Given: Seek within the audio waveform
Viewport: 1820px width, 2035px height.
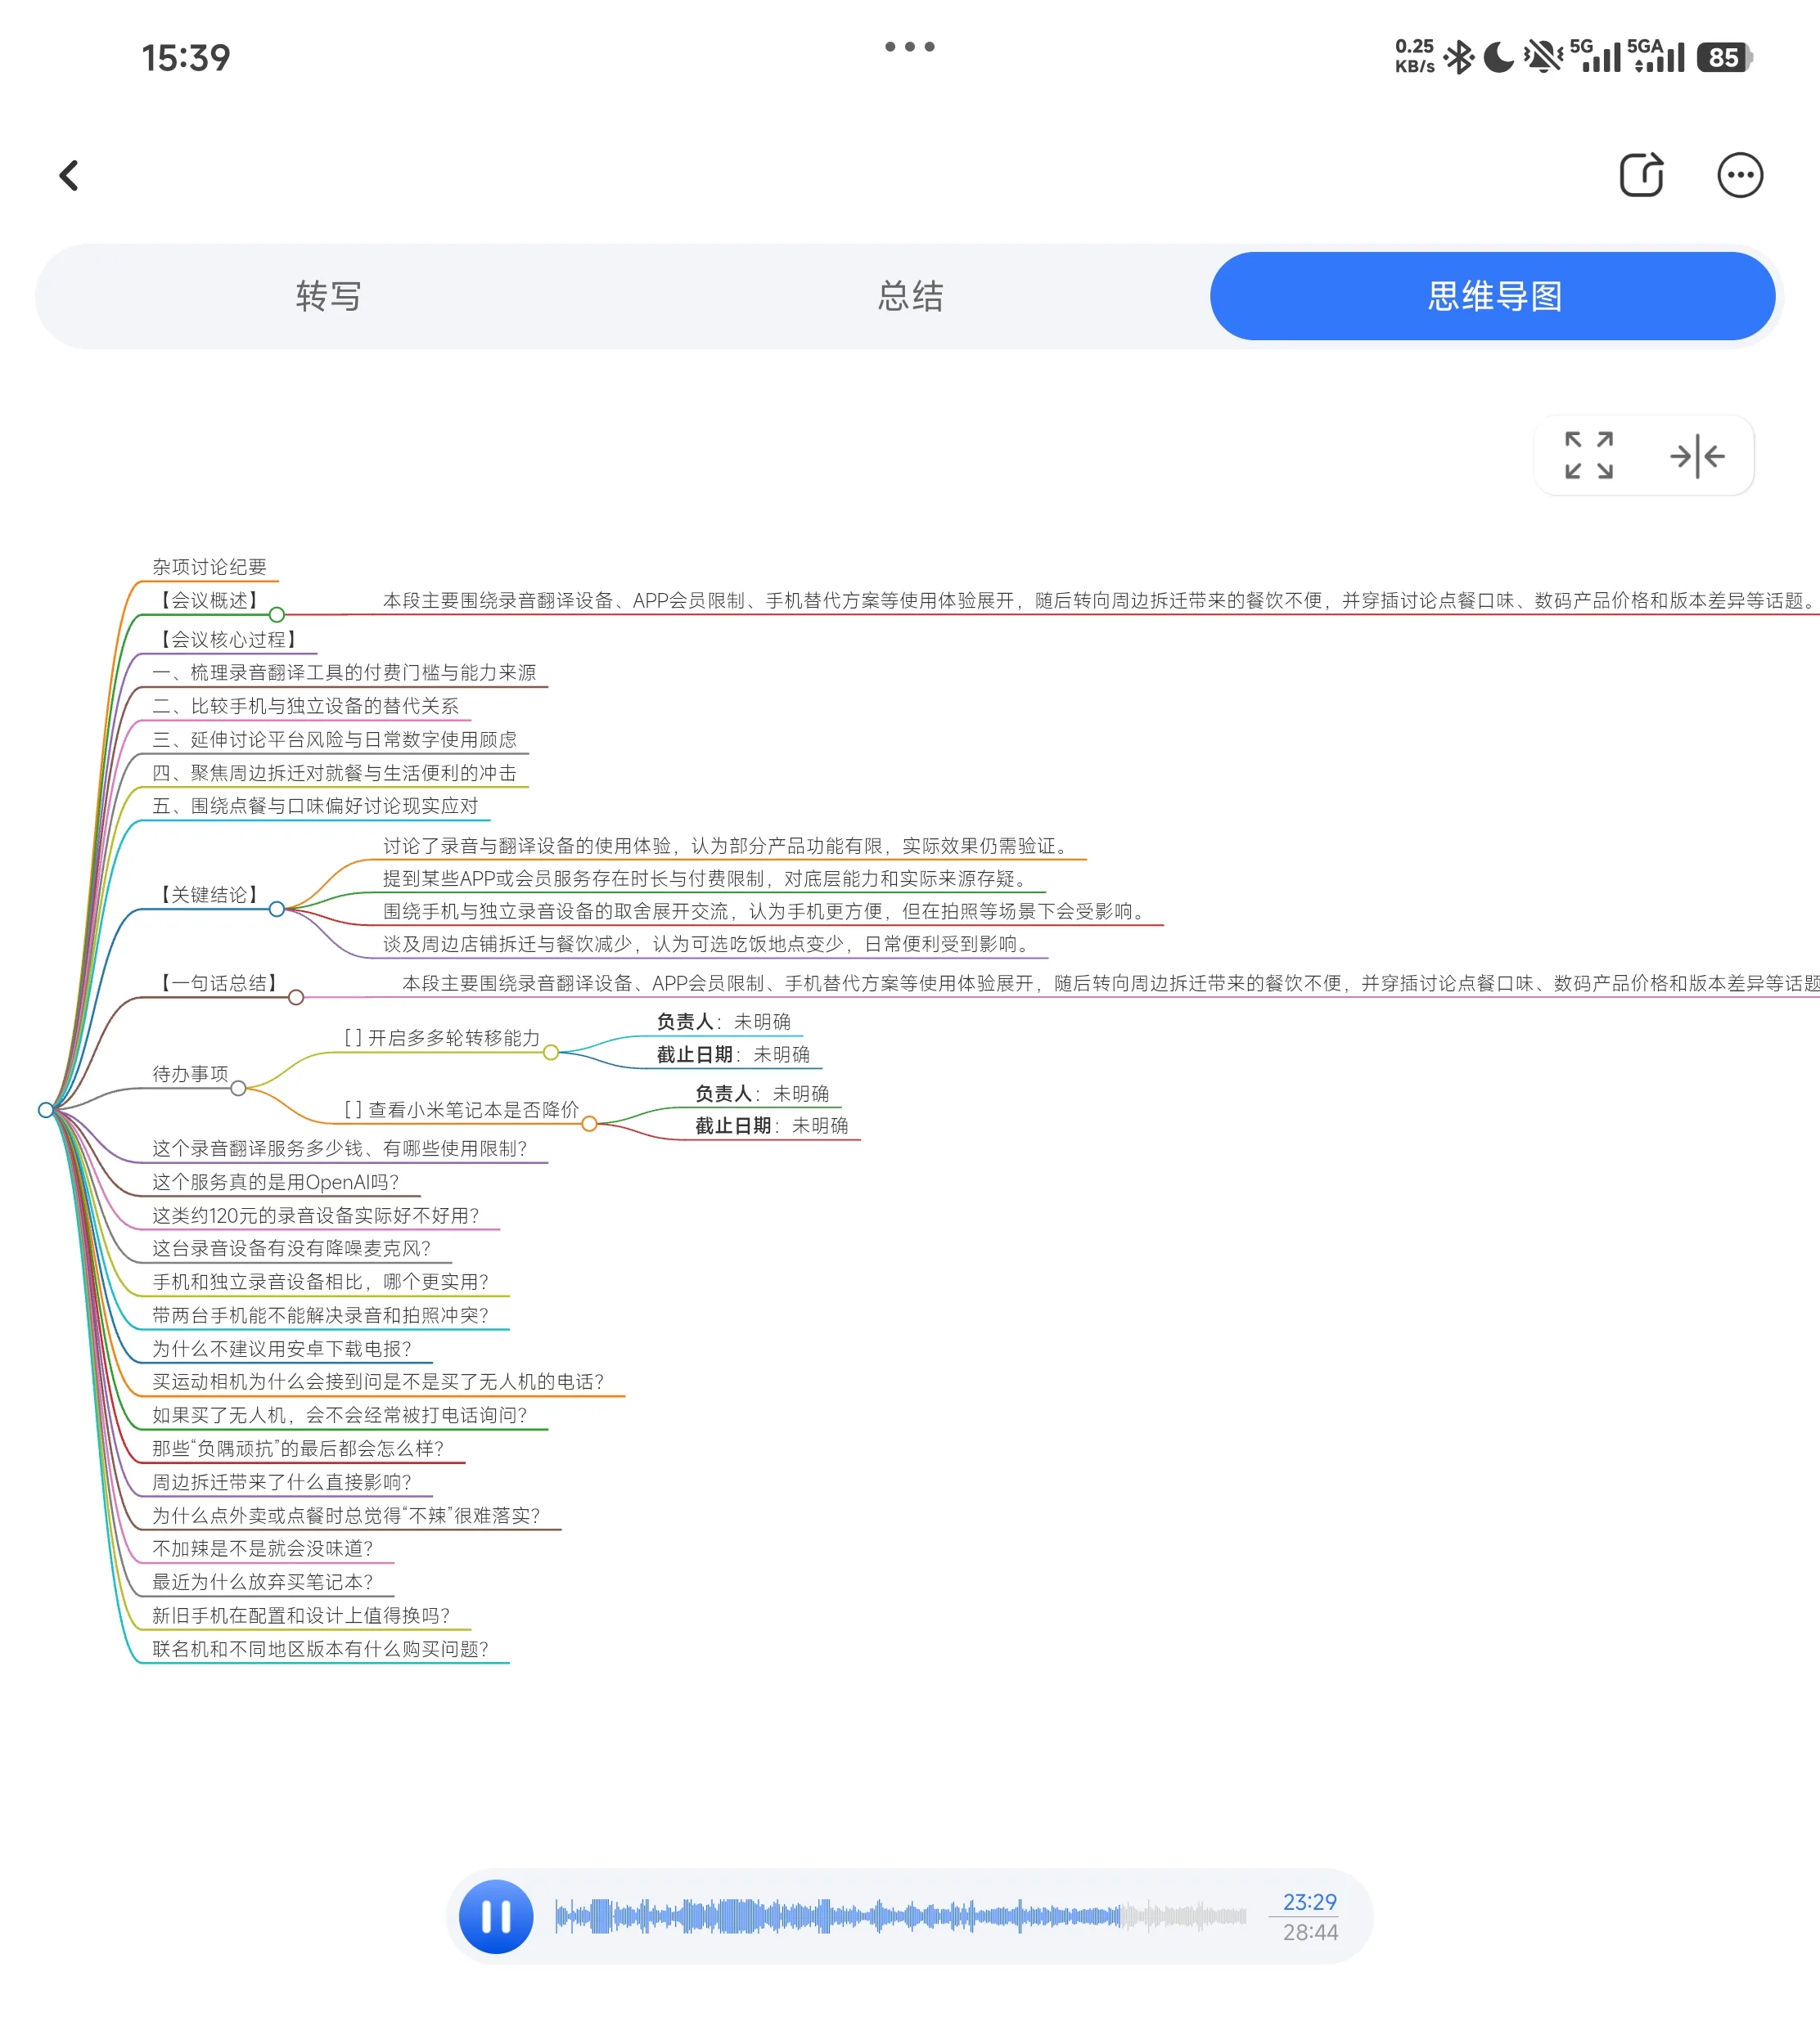Looking at the screenshot, I should (x=900, y=1916).
